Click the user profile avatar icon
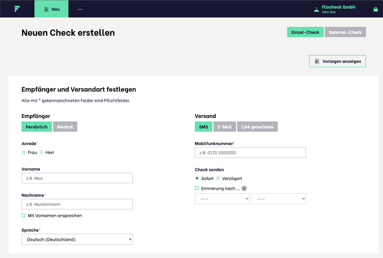383x258 pixels. pyautogui.click(x=316, y=9)
